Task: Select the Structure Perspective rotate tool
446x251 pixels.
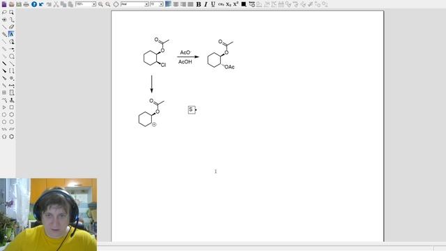Action: (4, 20)
